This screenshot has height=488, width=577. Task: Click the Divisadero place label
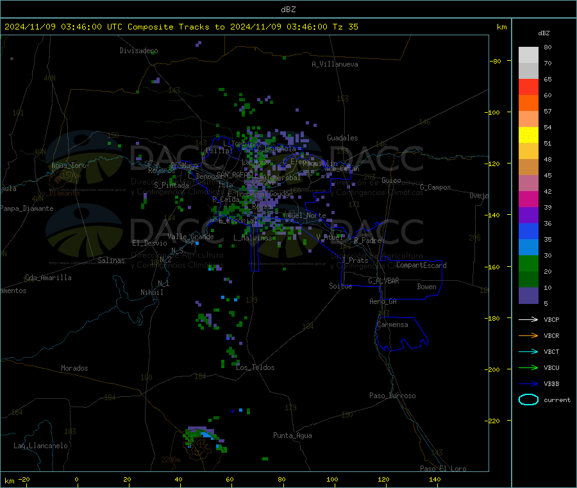[138, 51]
